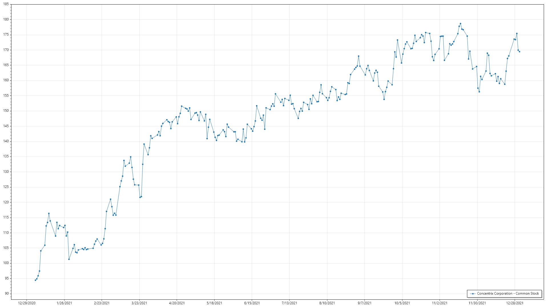Click the first data point of the series
The width and height of the screenshot is (548, 308).
35,280
